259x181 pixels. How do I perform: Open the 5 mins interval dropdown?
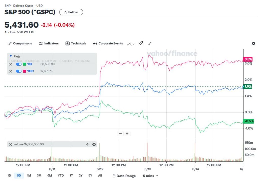[x=150, y=176]
